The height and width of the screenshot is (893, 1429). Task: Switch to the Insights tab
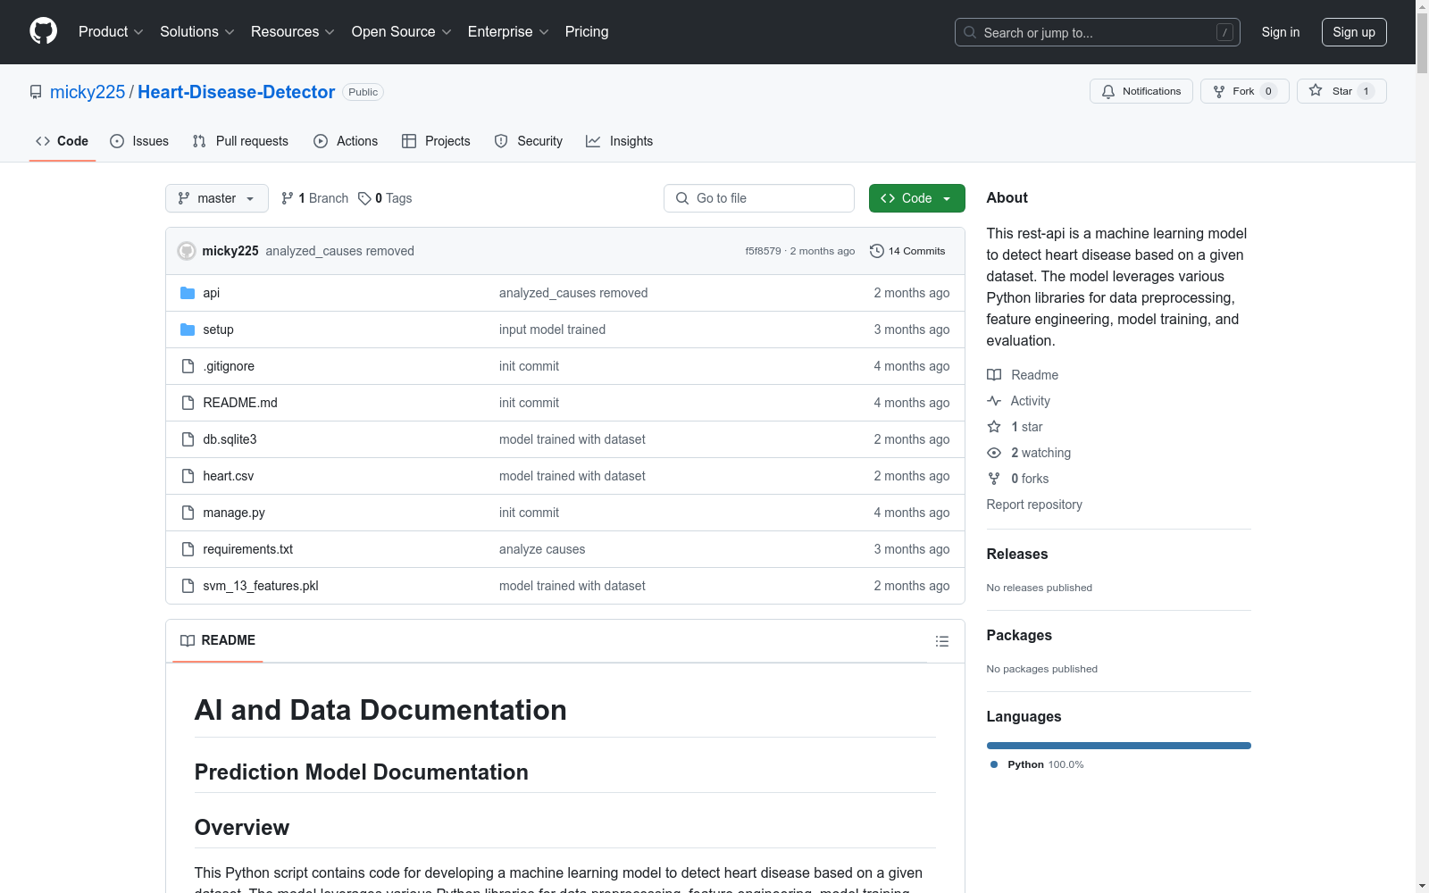(619, 141)
